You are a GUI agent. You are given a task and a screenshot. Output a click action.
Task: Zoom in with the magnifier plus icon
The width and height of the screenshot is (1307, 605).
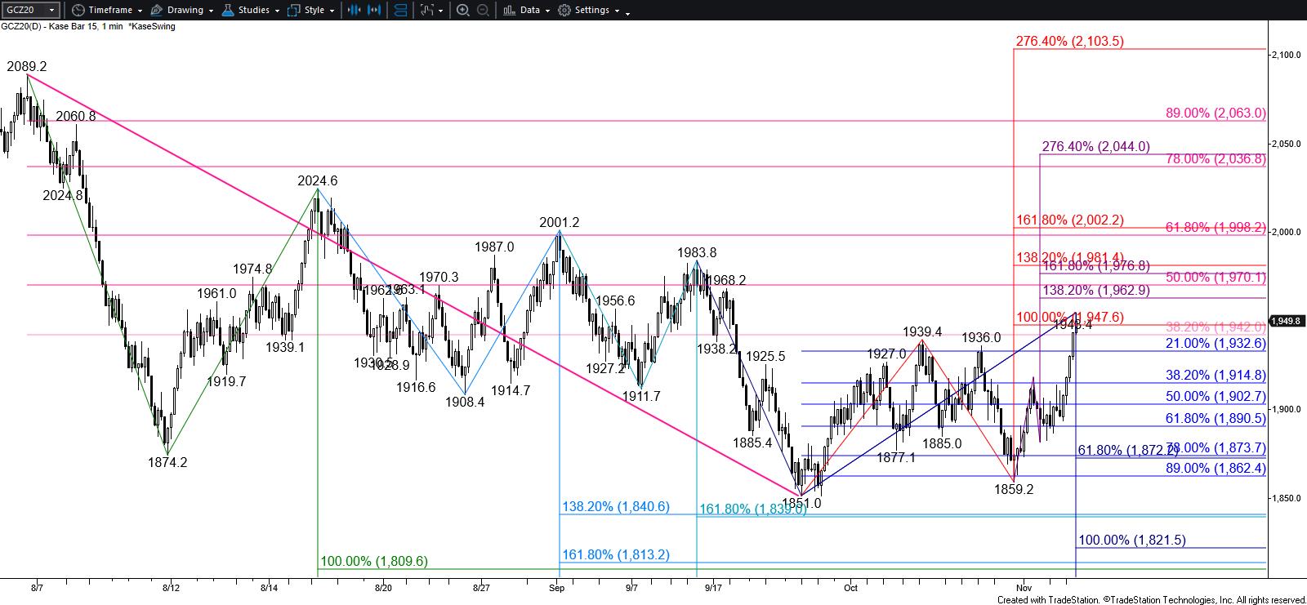[x=462, y=11]
